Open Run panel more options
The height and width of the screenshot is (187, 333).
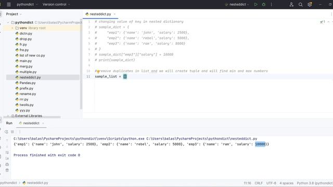pos(20,131)
